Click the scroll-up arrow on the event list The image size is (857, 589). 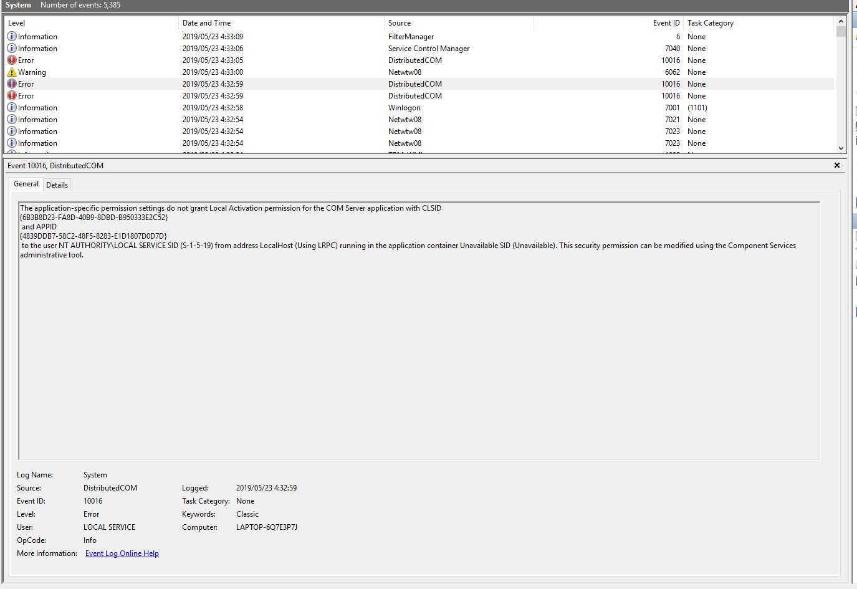[x=841, y=20]
